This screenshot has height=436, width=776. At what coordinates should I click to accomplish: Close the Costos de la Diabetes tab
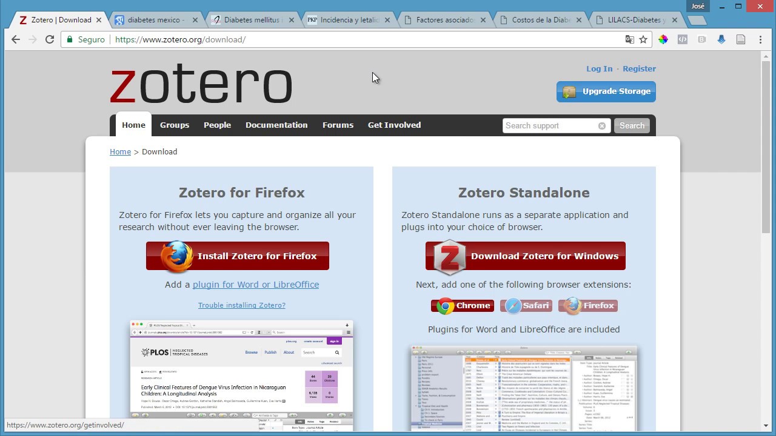tap(579, 20)
